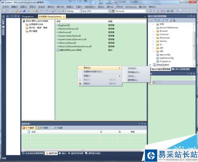Click the Name column header in file list
Viewport: 198px width, 162px height.
(58, 21)
